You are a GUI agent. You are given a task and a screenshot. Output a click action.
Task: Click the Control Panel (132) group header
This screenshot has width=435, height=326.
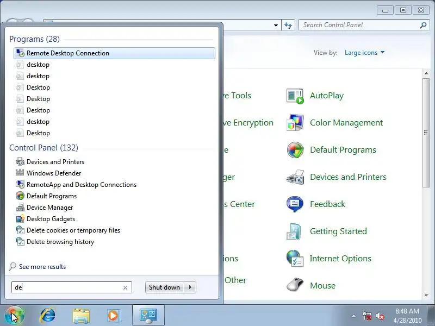tap(43, 148)
